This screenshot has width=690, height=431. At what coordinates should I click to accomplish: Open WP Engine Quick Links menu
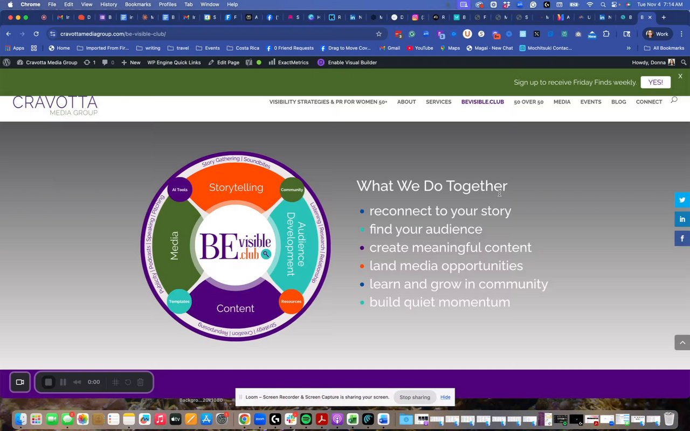(x=174, y=62)
